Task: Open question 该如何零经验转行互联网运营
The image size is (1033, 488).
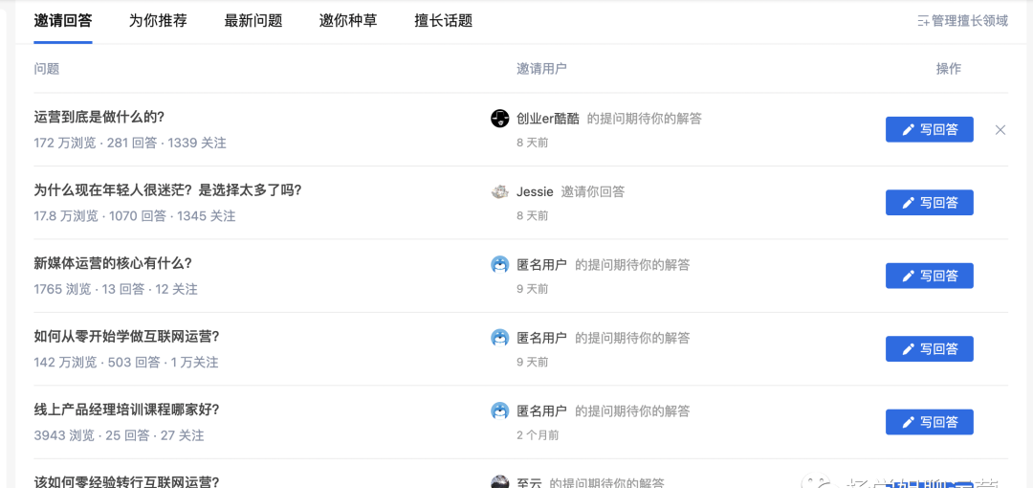Action: click(126, 482)
